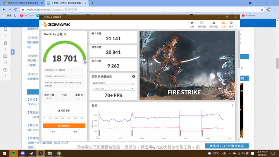This screenshot has height=157, width=279.
Task: Open File Explorer from the taskbar
Action: tap(50, 153)
